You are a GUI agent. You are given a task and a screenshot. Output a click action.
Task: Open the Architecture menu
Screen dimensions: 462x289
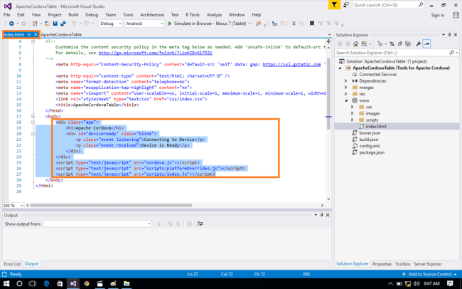click(x=151, y=14)
